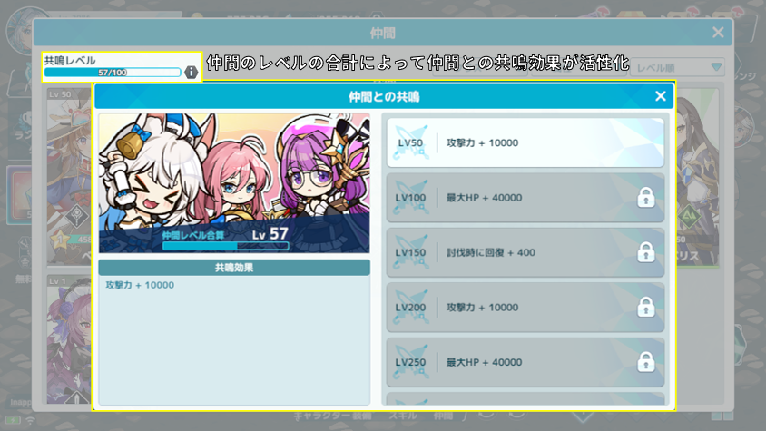The image size is (766, 431).
Task: Click the lock icon on LV250 row
Action: pyautogui.click(x=646, y=362)
